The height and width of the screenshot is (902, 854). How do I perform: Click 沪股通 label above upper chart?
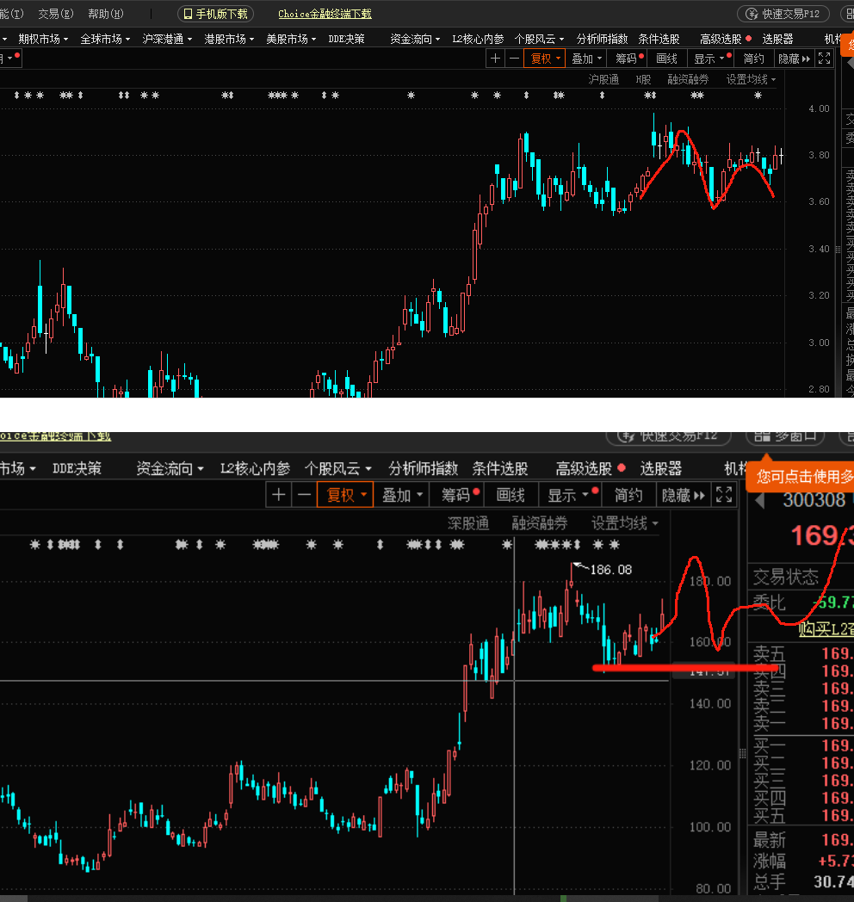click(x=603, y=79)
